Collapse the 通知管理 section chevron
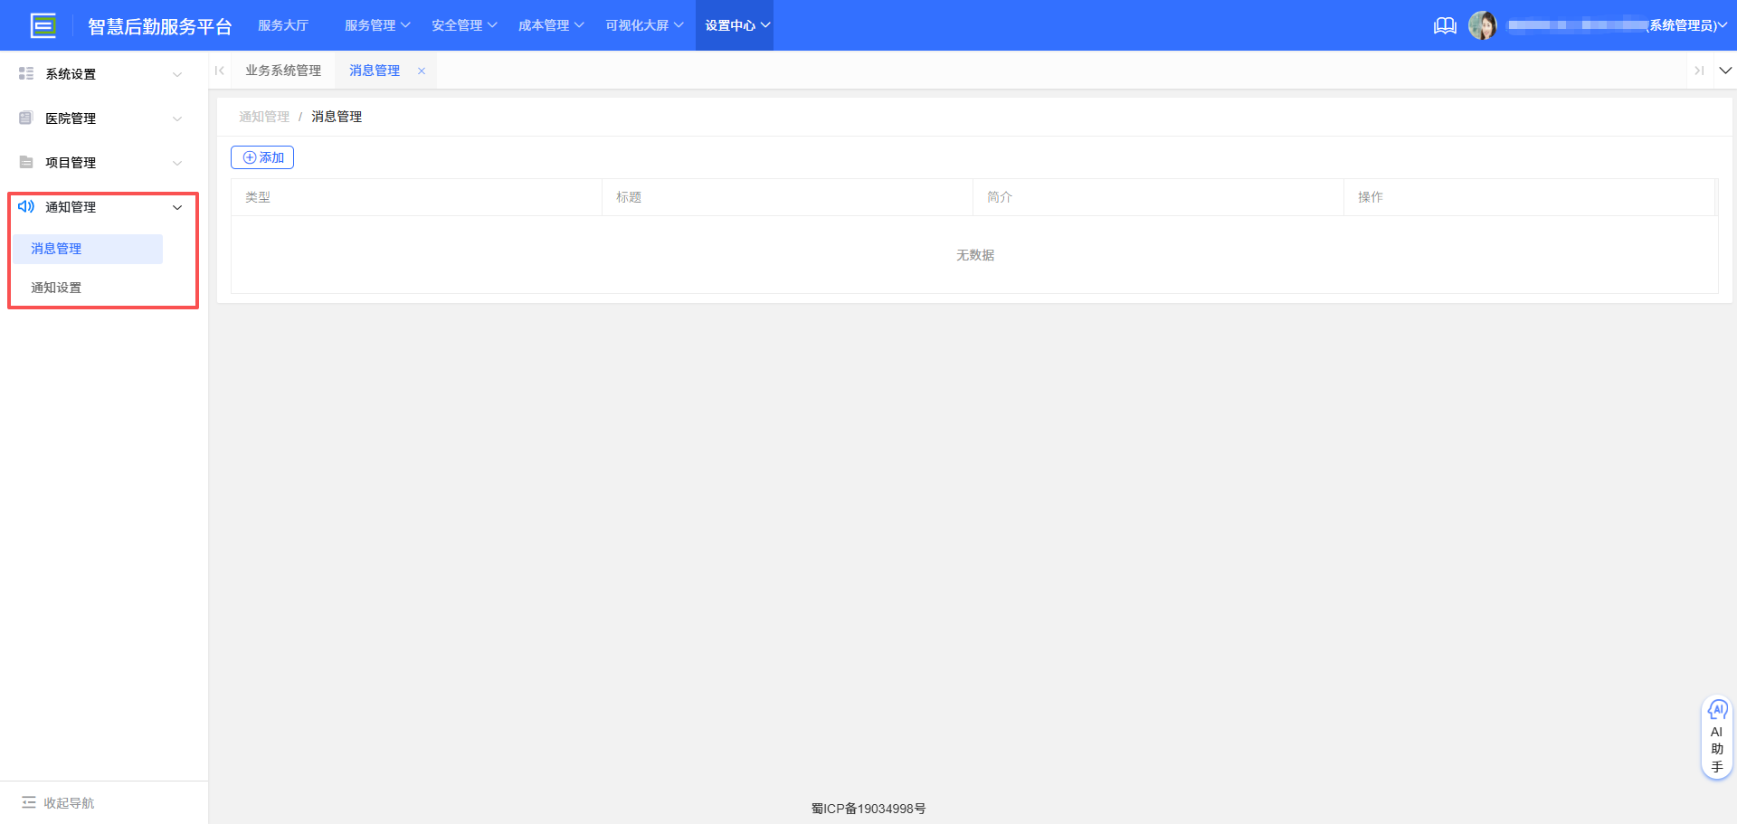 (177, 206)
